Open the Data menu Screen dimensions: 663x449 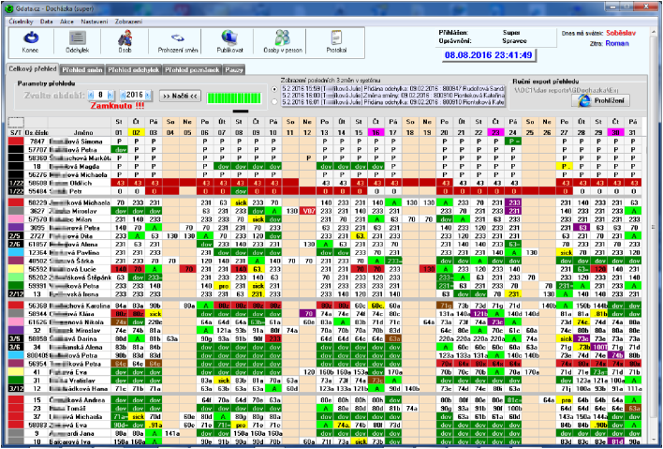click(x=47, y=22)
